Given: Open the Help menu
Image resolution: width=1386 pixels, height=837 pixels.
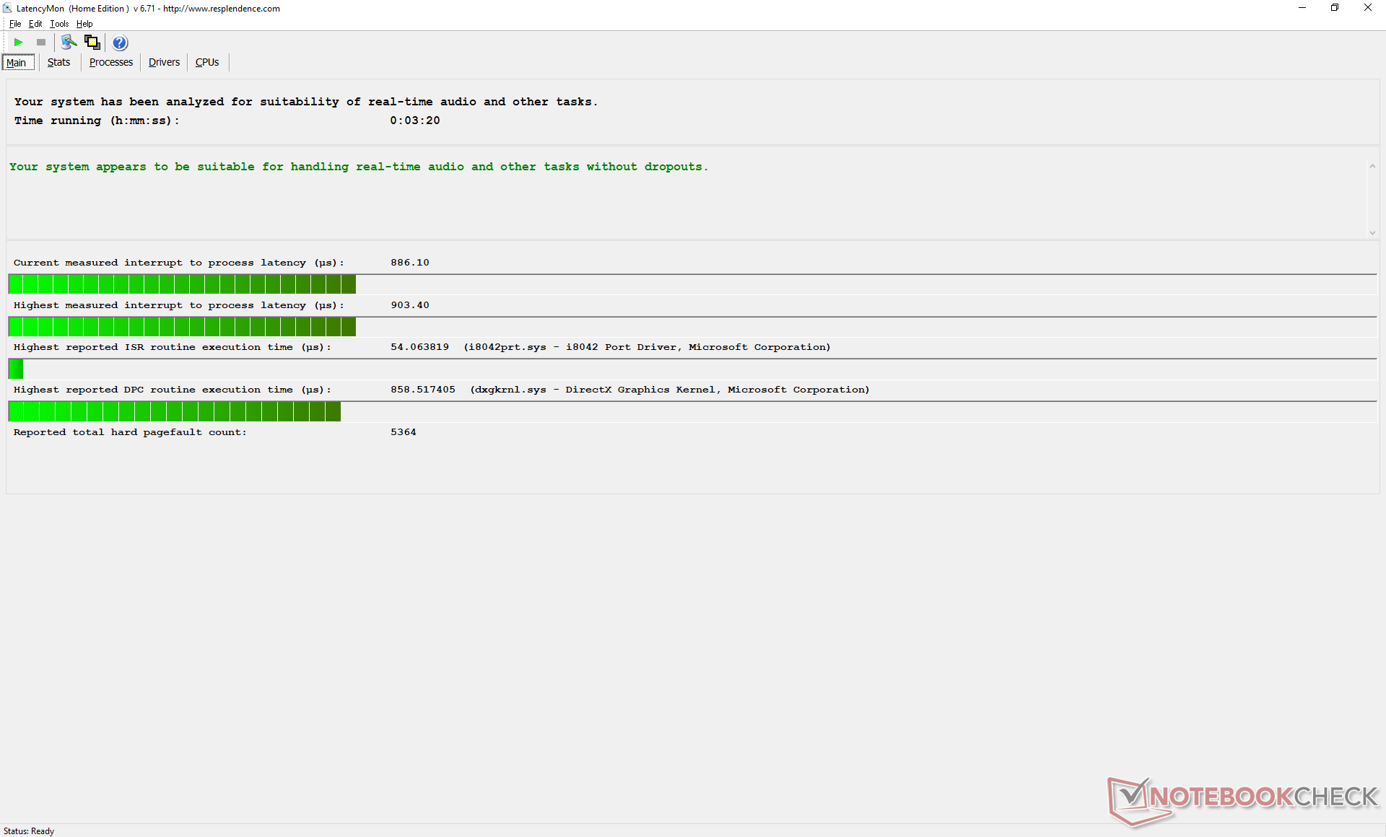Looking at the screenshot, I should tap(84, 24).
